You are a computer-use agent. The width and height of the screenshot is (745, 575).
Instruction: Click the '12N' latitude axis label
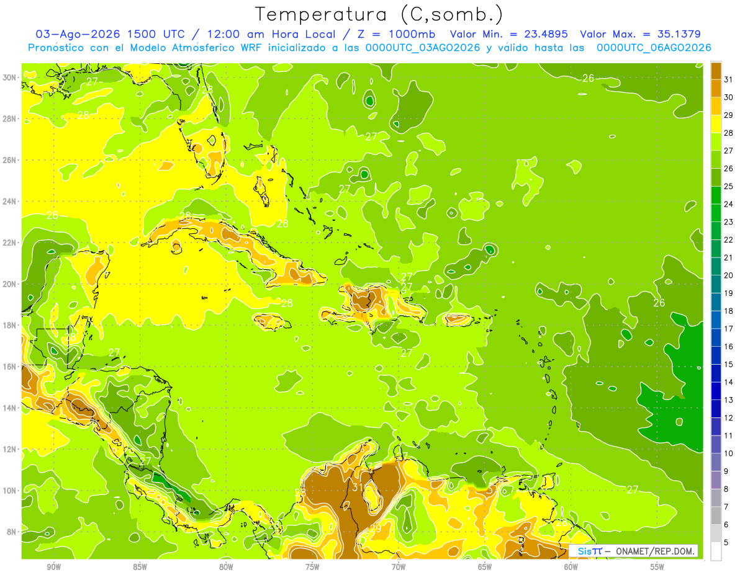[9, 449]
